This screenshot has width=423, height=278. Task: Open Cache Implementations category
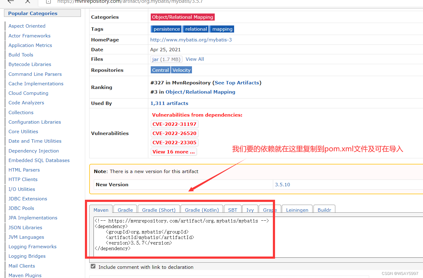(36, 84)
